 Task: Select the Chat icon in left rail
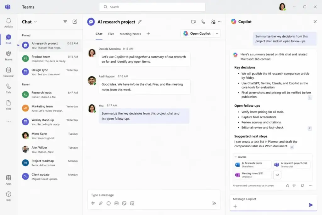pos(8,39)
